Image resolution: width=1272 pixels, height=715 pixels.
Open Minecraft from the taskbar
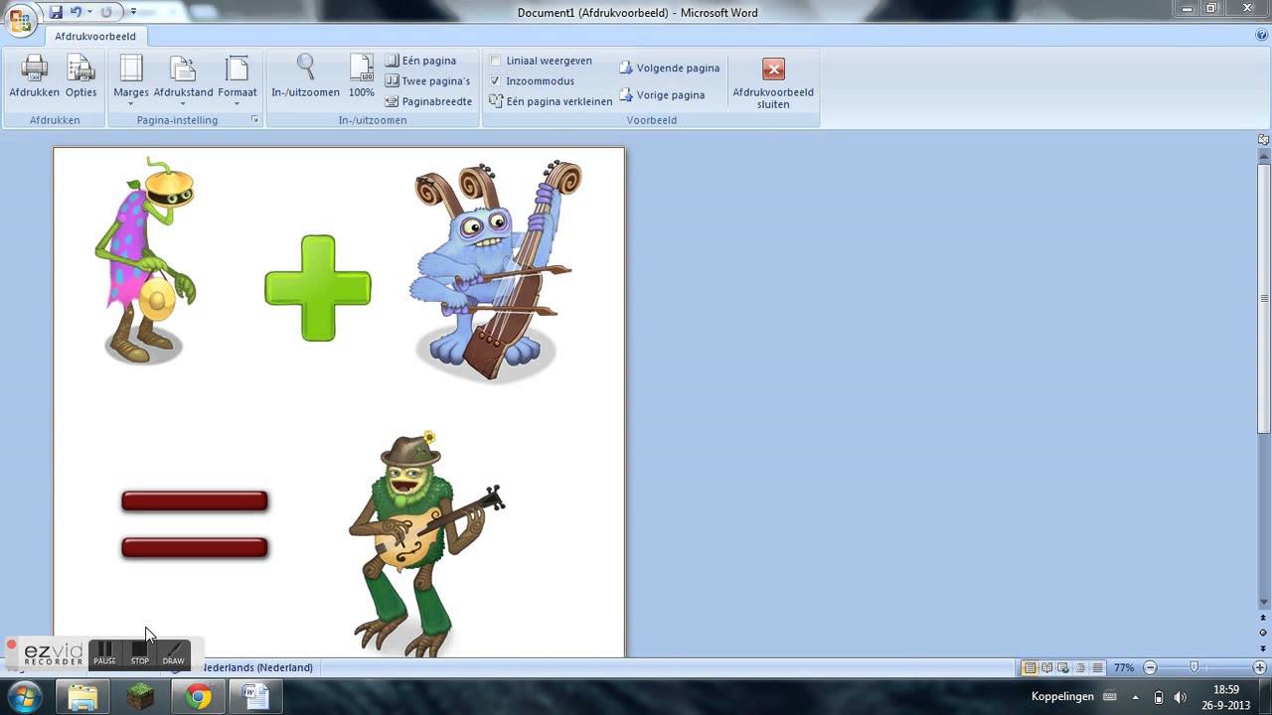pos(141,697)
